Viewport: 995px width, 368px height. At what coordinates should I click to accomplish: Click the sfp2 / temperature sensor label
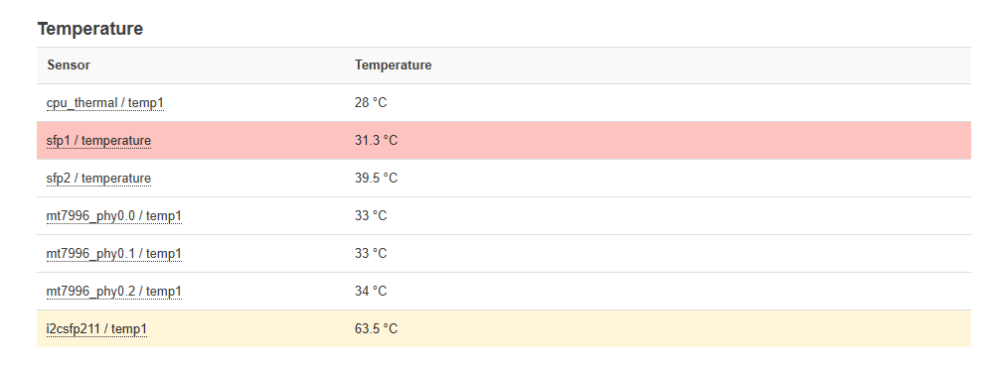point(99,178)
